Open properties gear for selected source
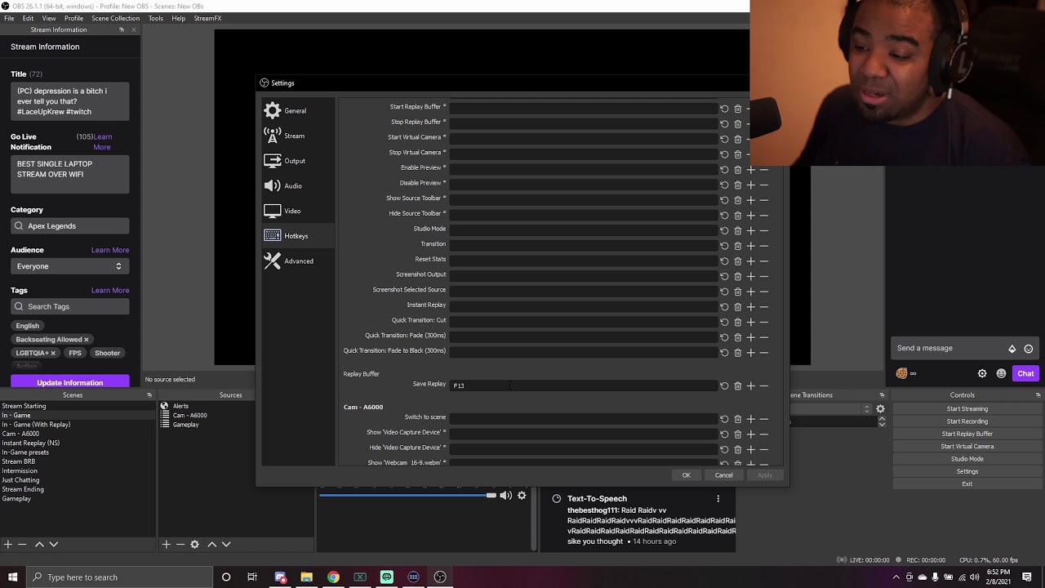1045x588 pixels. [194, 544]
